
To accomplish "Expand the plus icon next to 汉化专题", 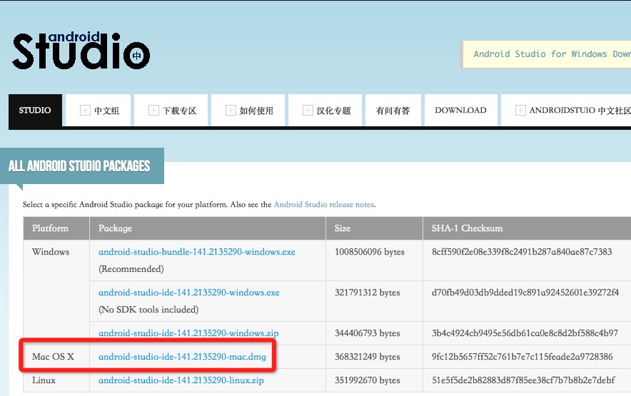I will coord(308,111).
